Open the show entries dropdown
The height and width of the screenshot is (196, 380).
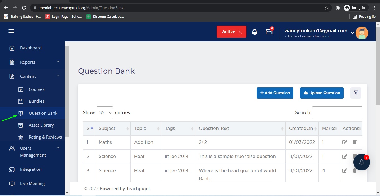pyautogui.click(x=105, y=113)
